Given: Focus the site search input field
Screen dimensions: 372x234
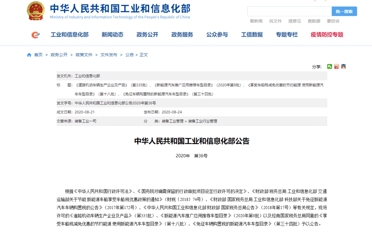Looking at the screenshot, I should (289, 11).
